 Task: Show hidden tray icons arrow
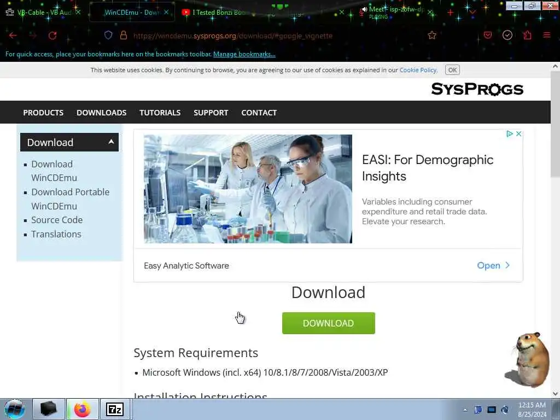465,410
